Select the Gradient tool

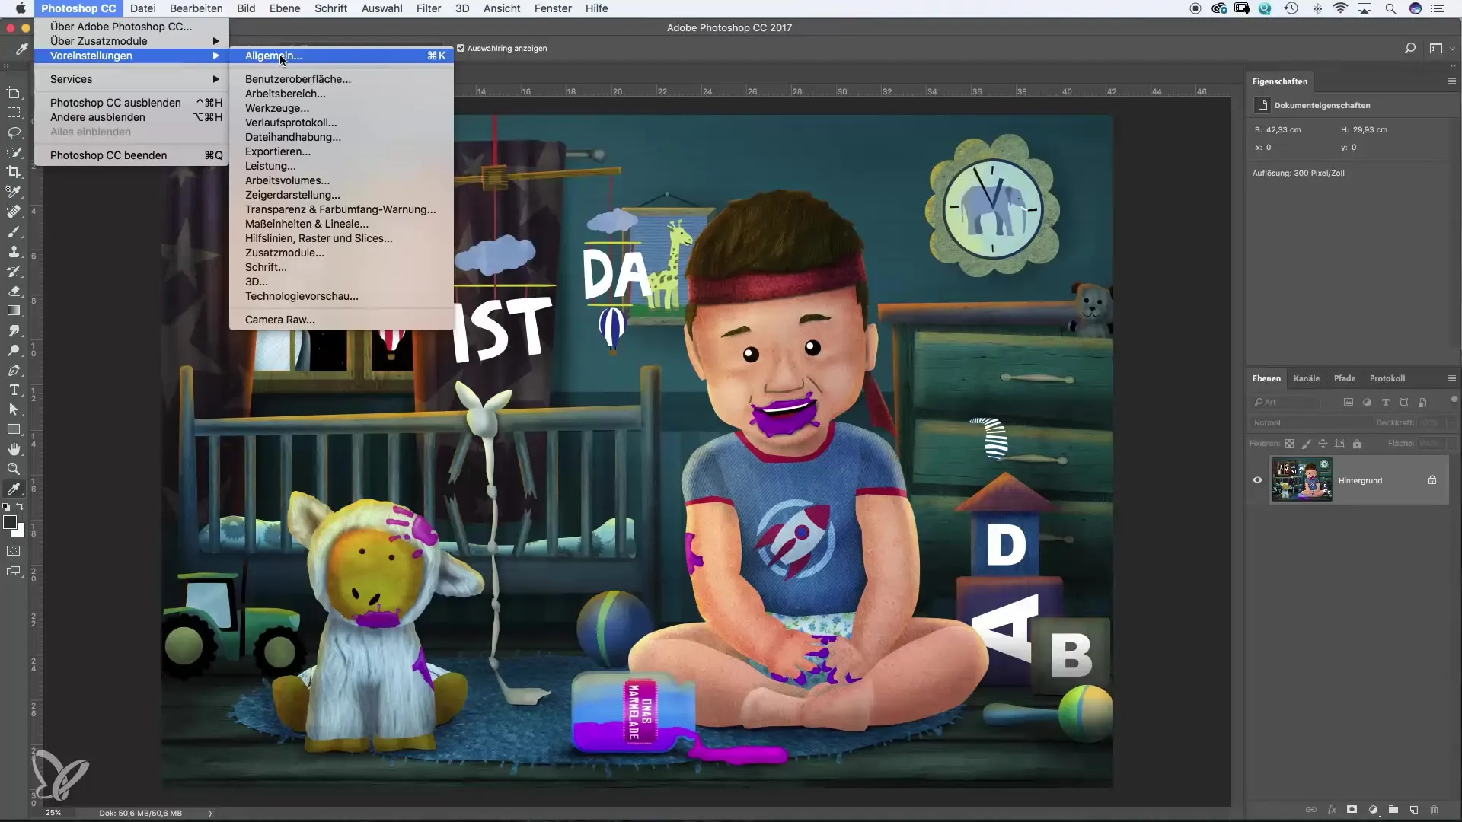[14, 311]
